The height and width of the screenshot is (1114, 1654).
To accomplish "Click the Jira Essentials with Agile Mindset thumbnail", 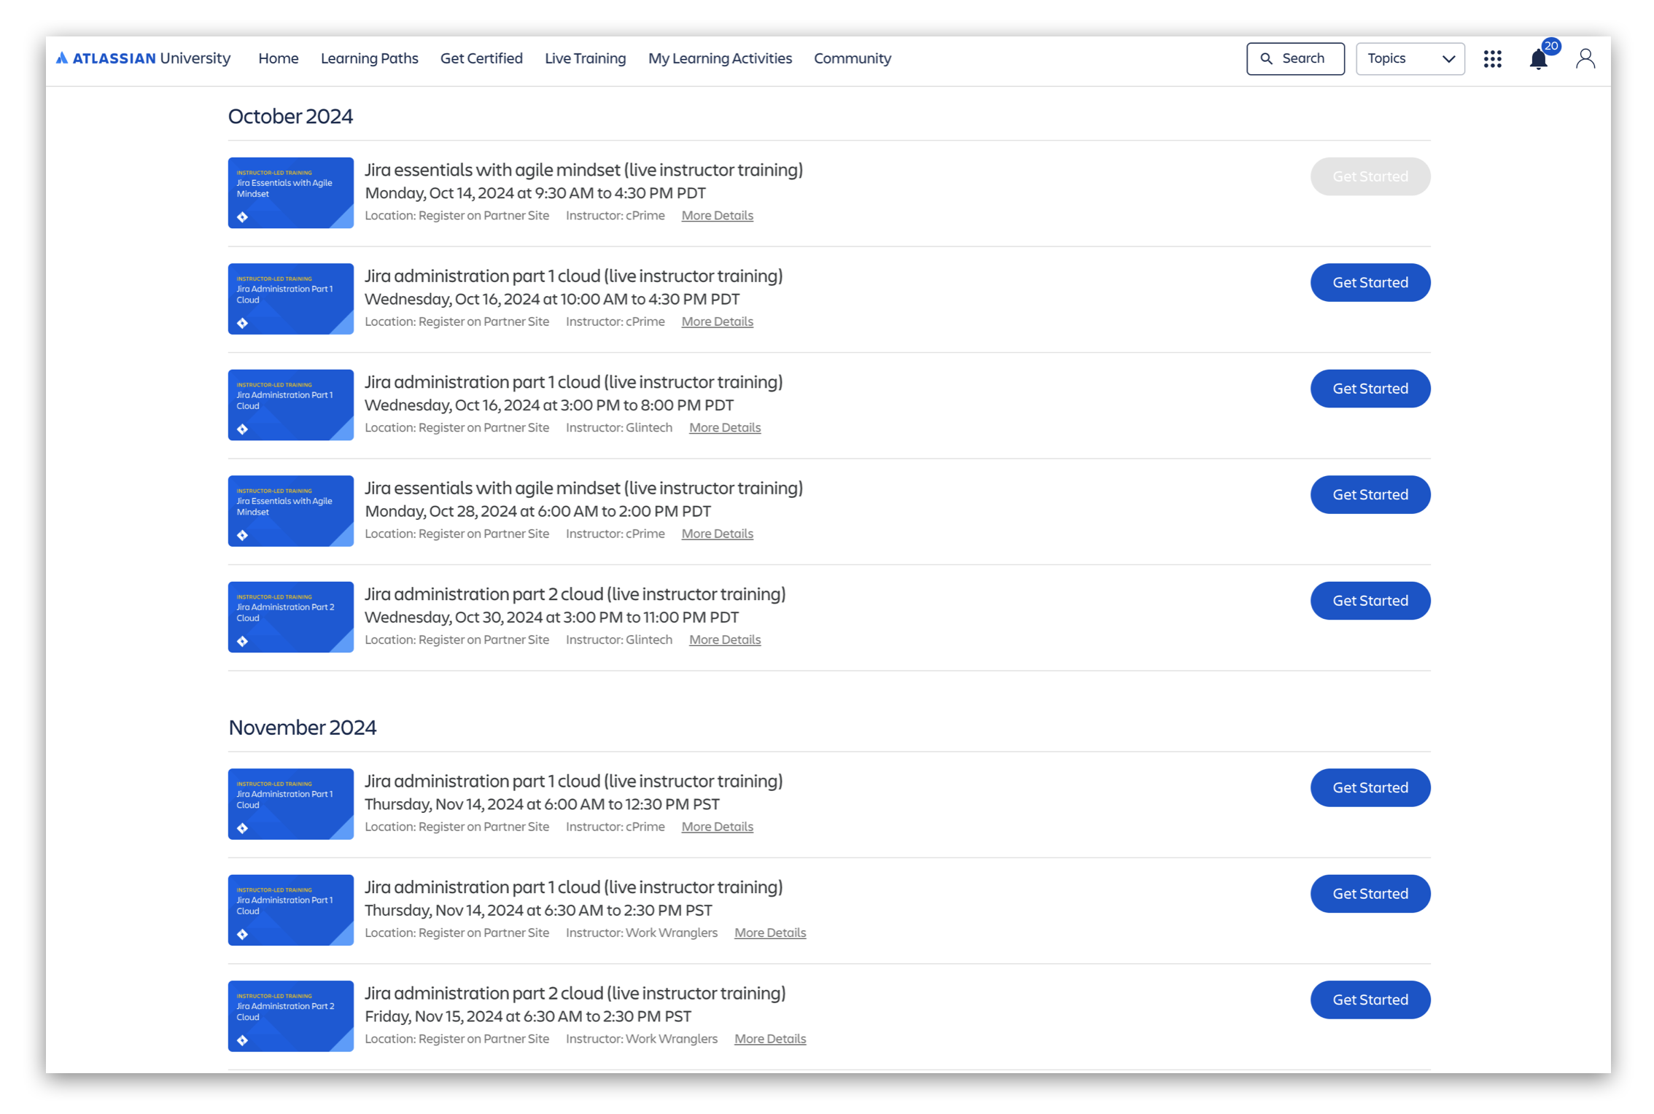I will point(290,192).
